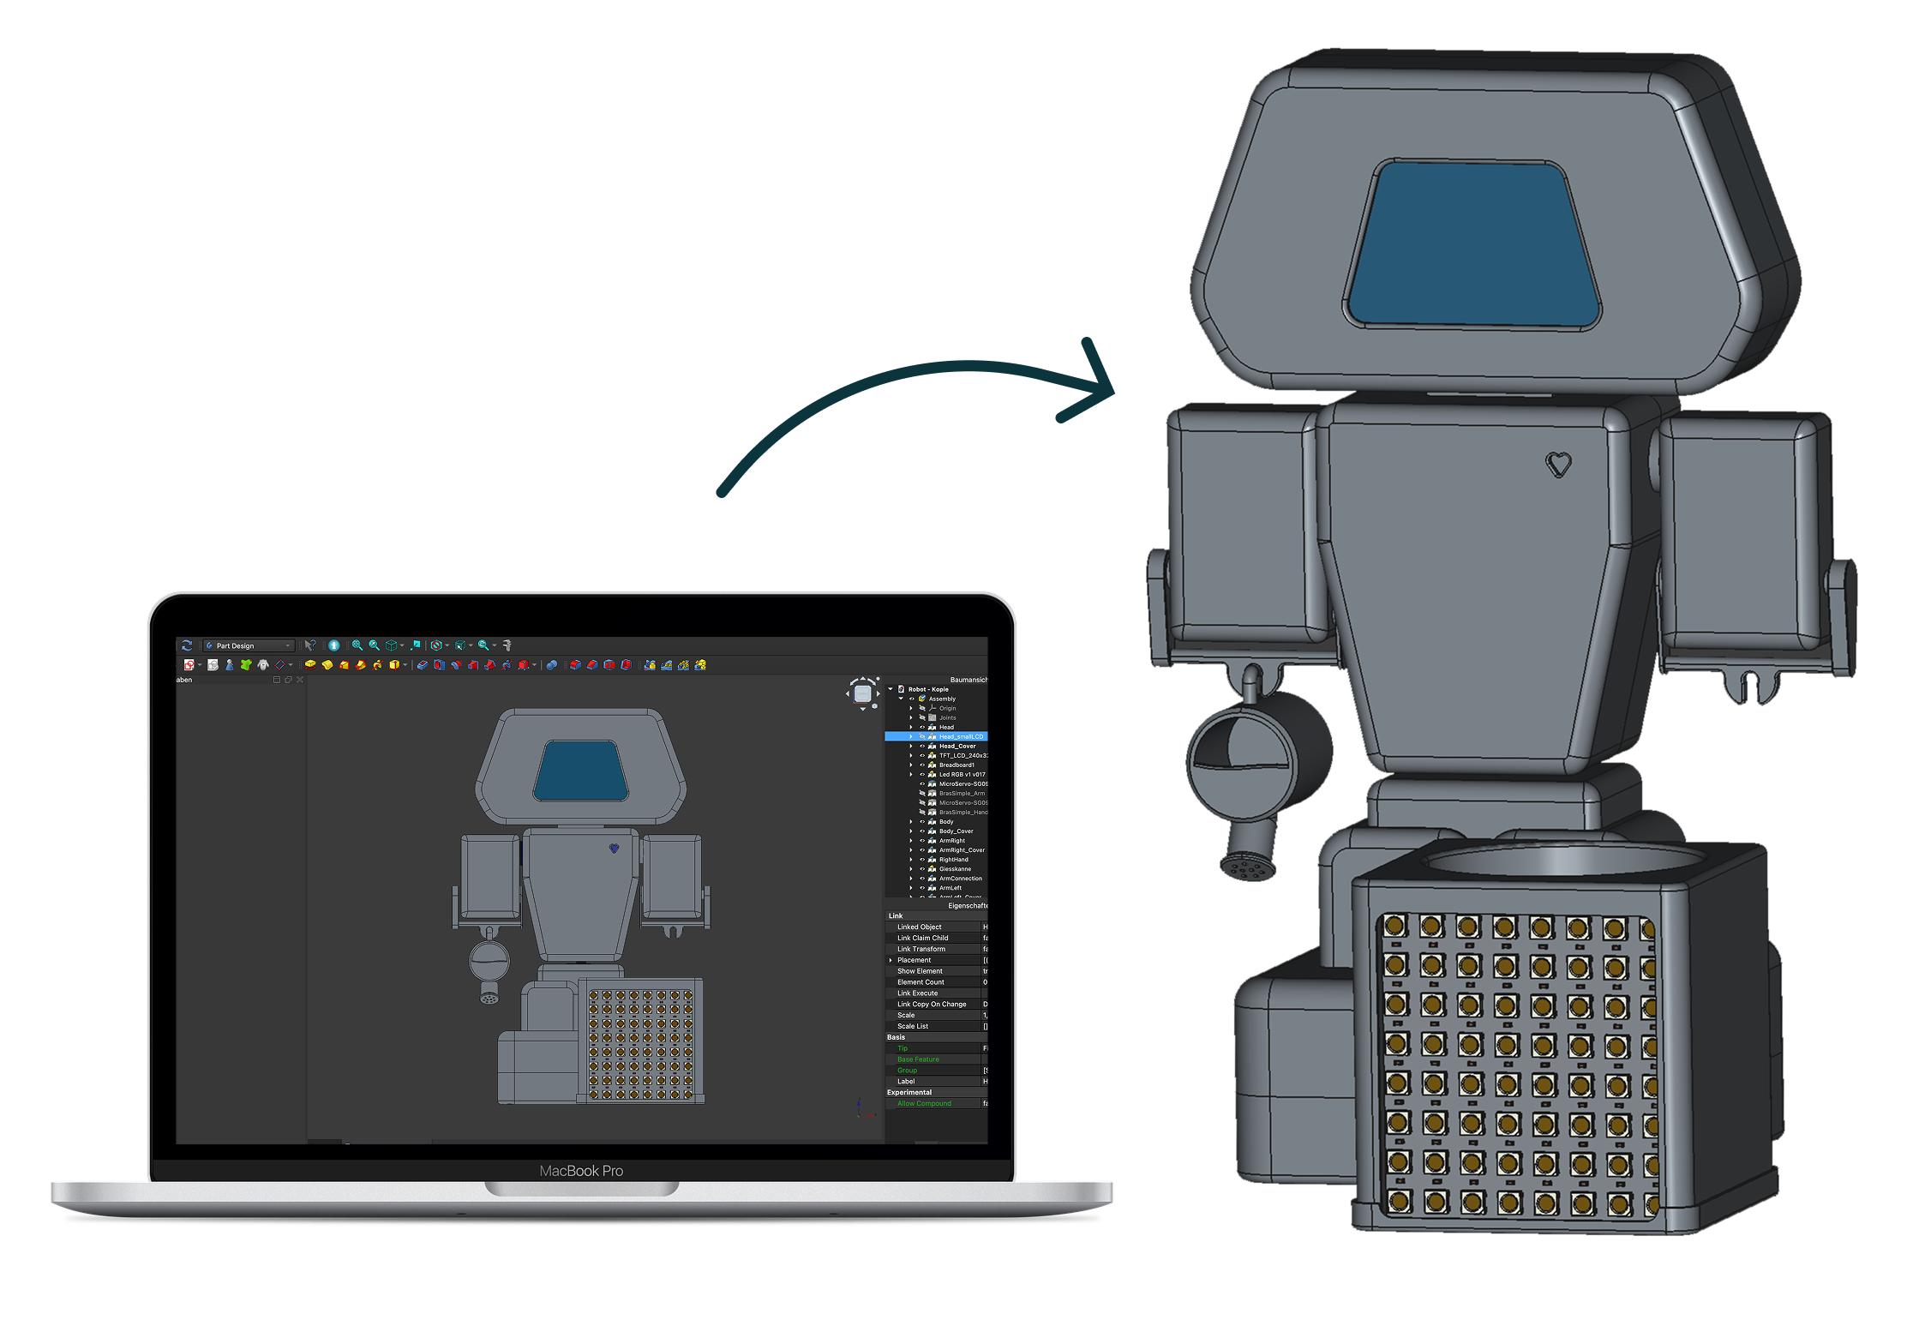Click the Linked Object property row
The image size is (1919, 1338).
point(936,927)
